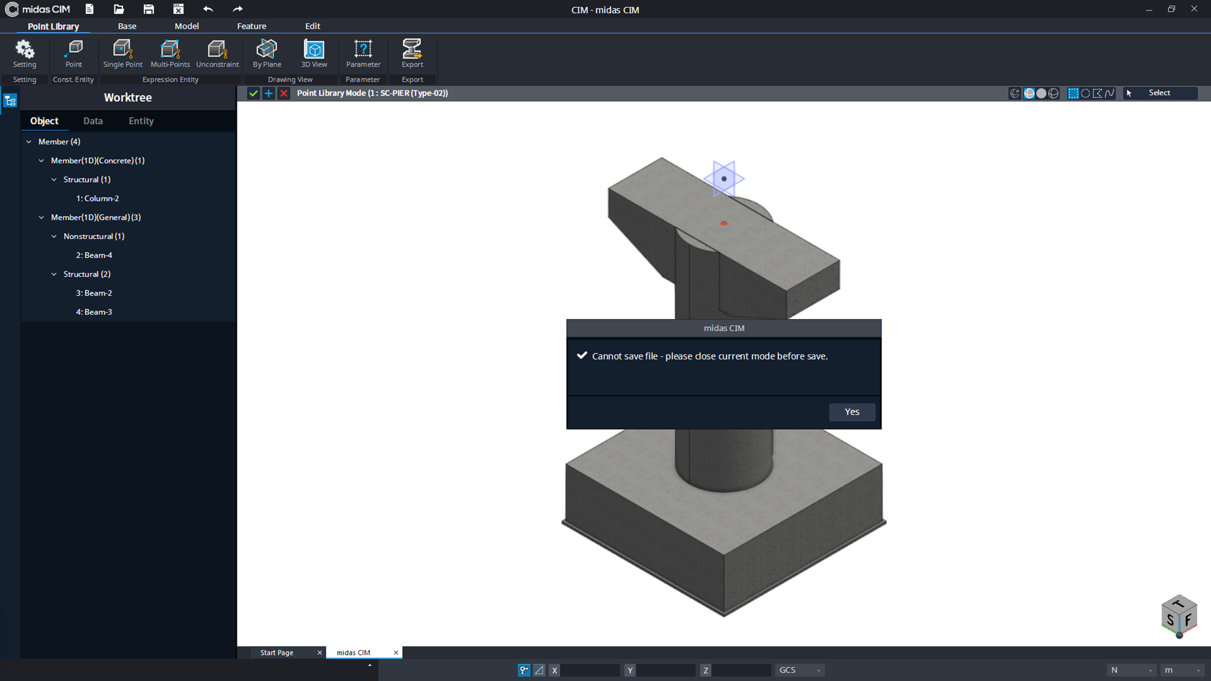Open the Point Library ribbon tab
The height and width of the screenshot is (681, 1211).
(x=53, y=26)
